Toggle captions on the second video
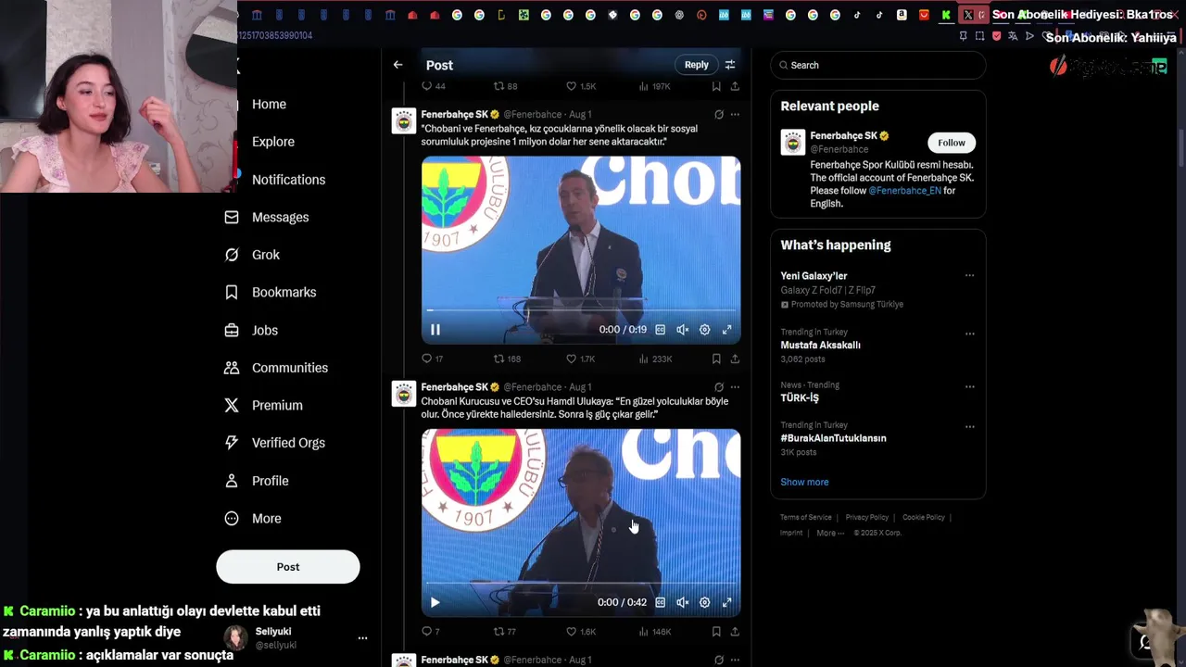The image size is (1186, 667). 660,602
